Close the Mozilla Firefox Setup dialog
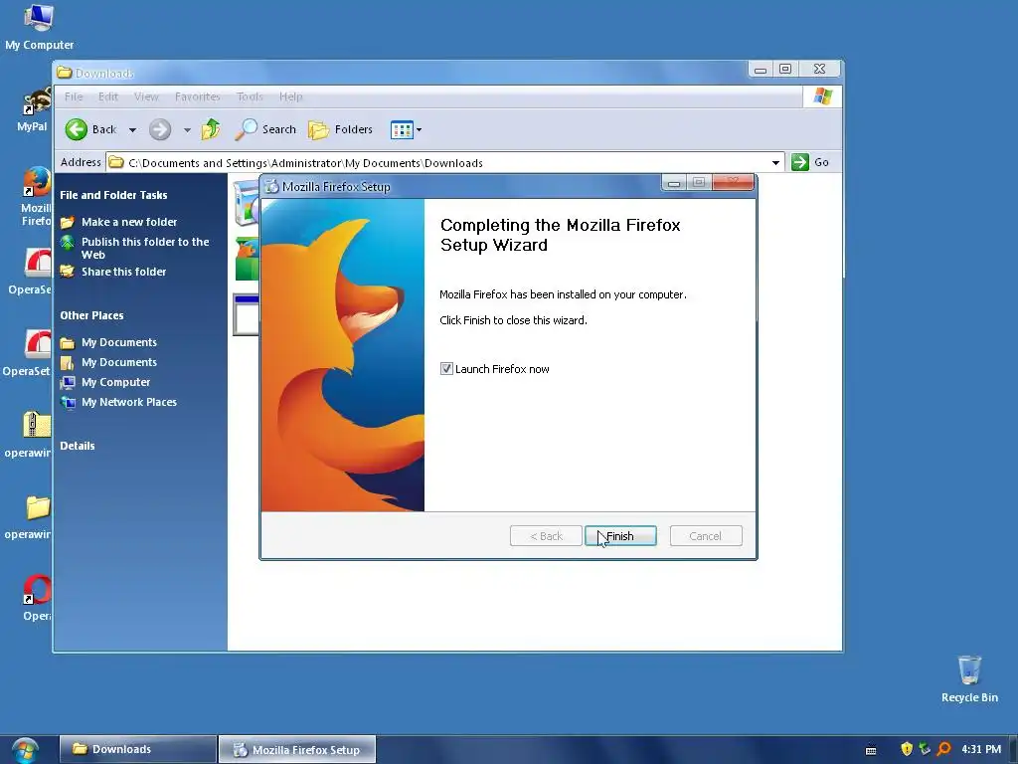 [x=734, y=183]
